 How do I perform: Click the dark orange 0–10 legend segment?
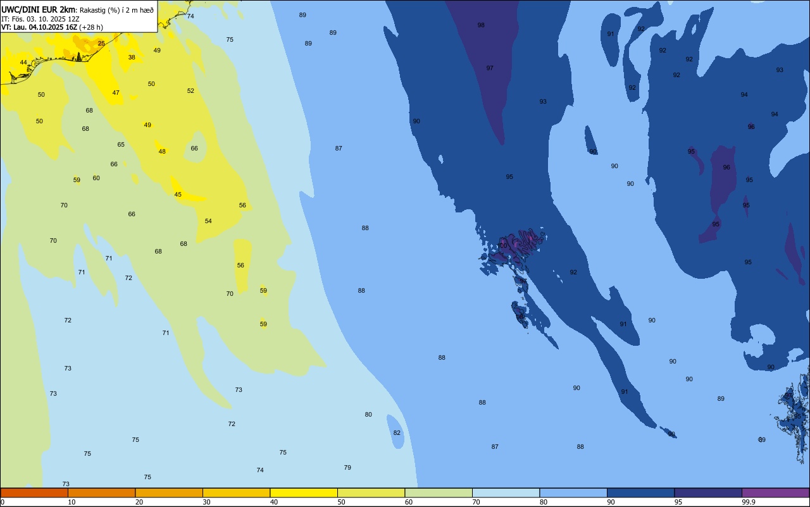(x=34, y=492)
